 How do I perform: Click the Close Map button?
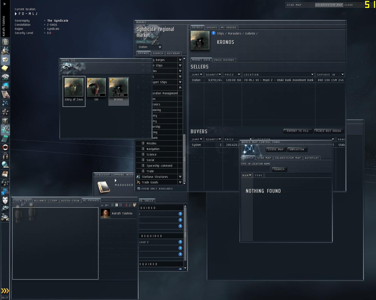click(276, 149)
